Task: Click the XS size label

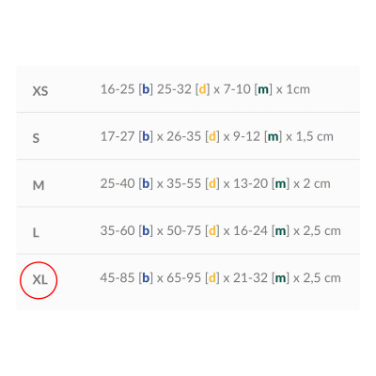Action: click(x=40, y=91)
